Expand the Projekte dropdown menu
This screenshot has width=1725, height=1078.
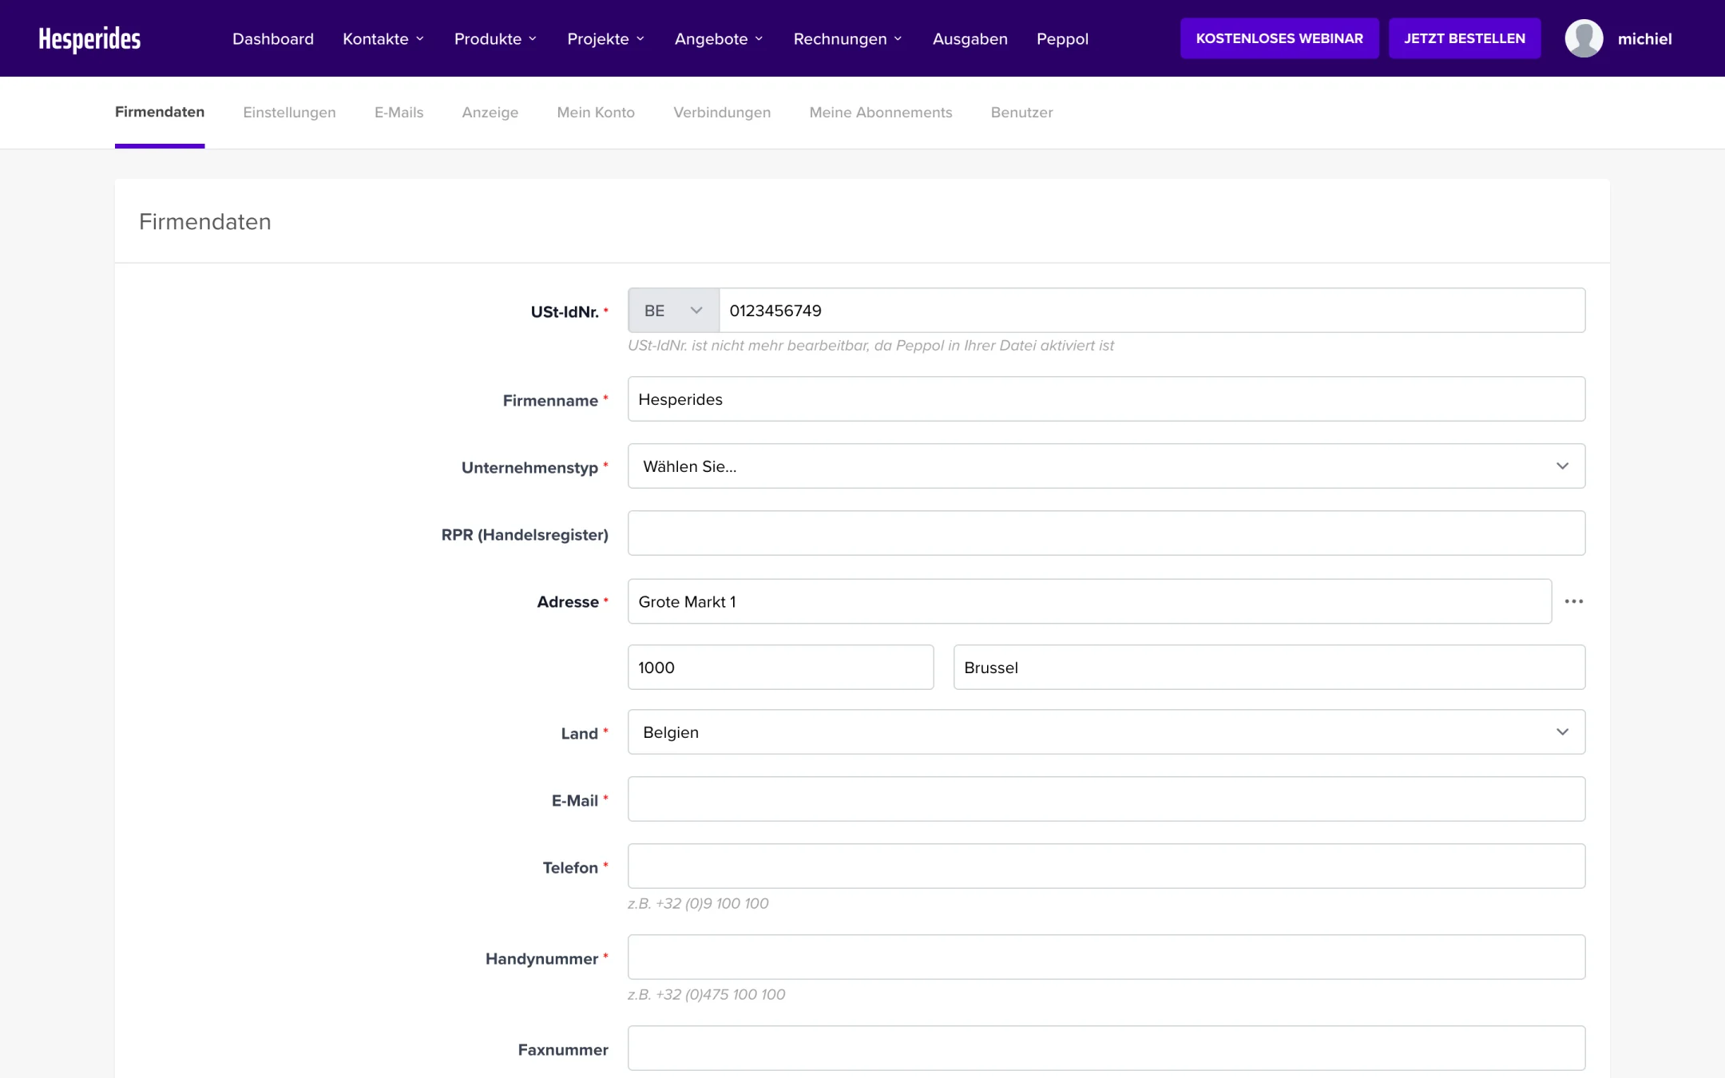pos(605,38)
